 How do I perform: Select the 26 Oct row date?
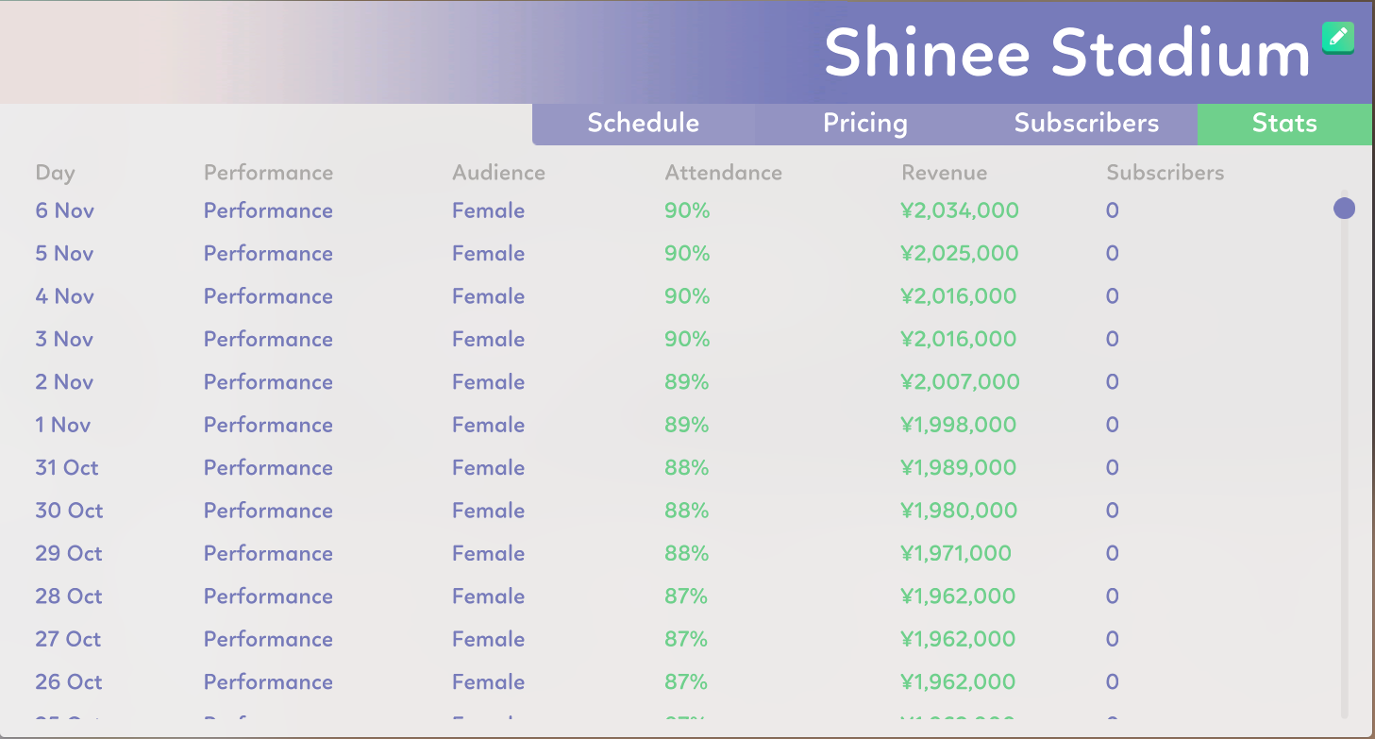(x=69, y=682)
